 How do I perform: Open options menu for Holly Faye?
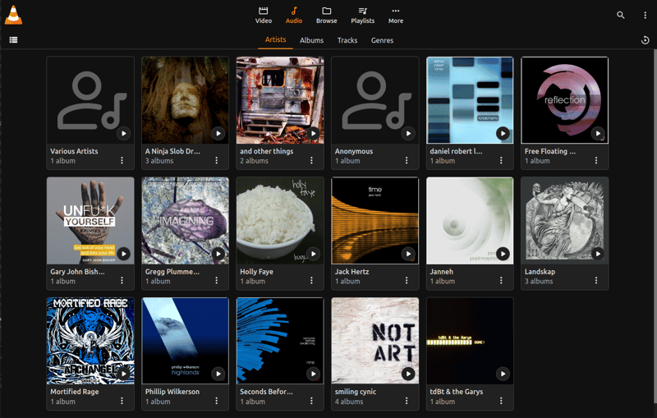[311, 281]
